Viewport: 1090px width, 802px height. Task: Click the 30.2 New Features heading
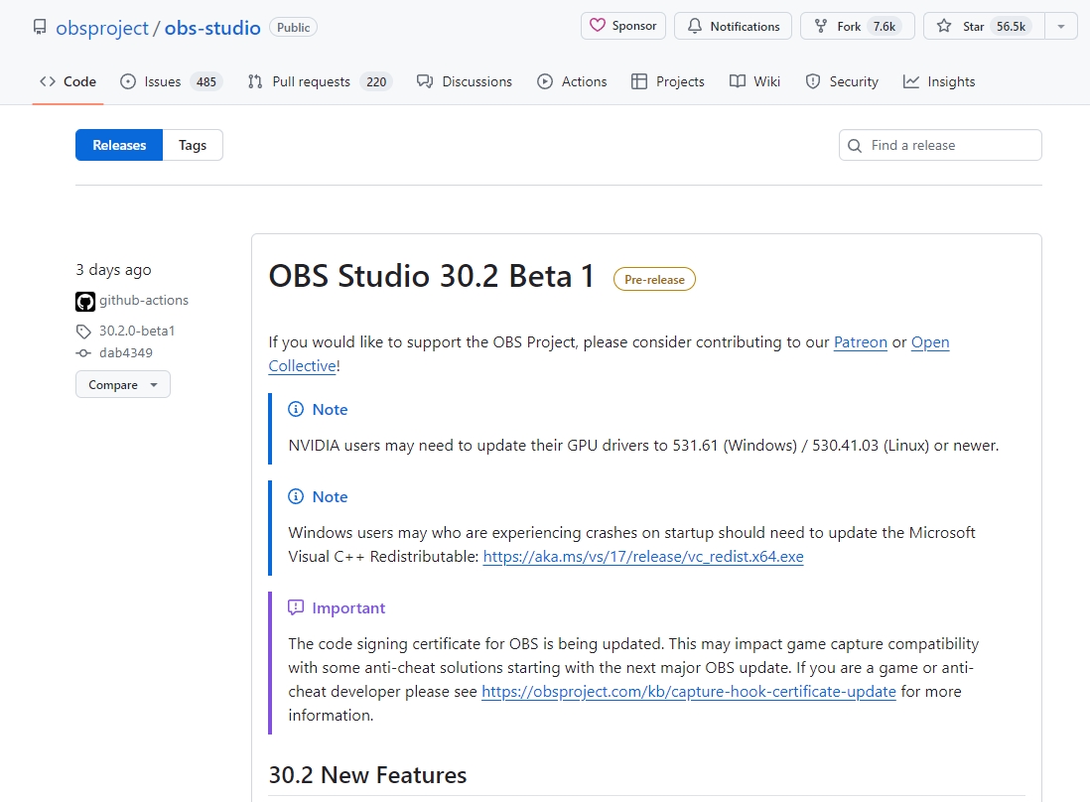pos(367,775)
